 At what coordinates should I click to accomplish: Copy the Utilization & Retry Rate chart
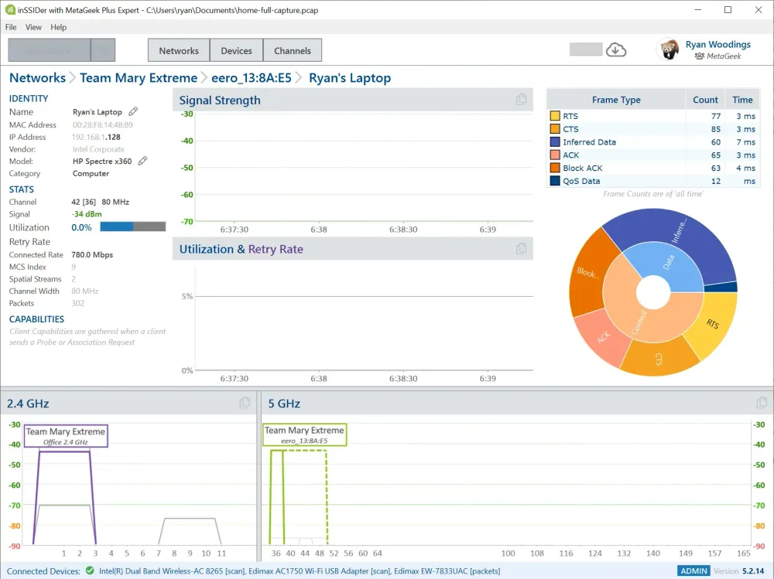[x=522, y=249]
